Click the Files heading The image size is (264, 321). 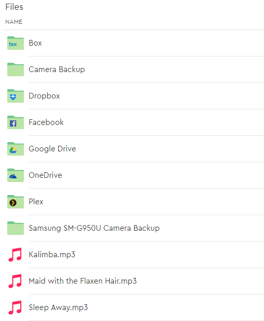[14, 7]
